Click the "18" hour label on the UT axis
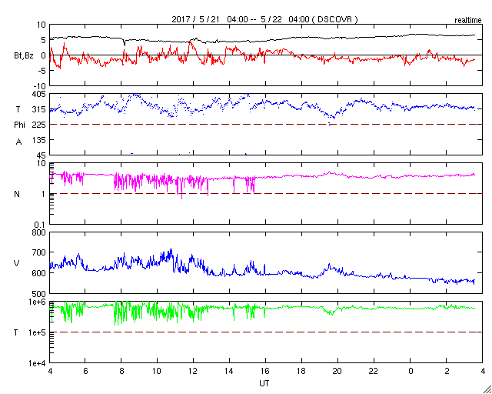The width and height of the screenshot is (492, 394). click(x=301, y=372)
